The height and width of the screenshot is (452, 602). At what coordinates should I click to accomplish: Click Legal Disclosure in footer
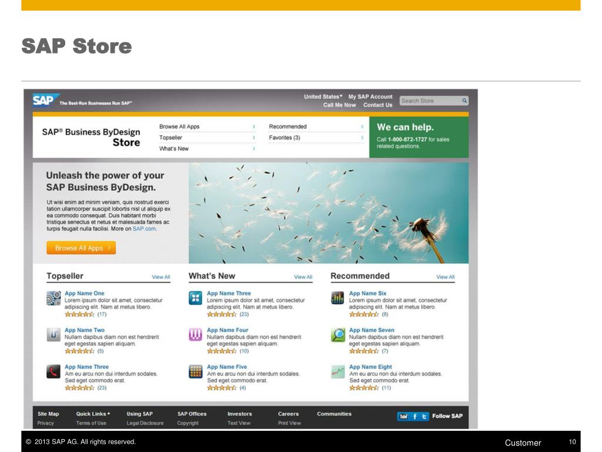[x=145, y=423]
